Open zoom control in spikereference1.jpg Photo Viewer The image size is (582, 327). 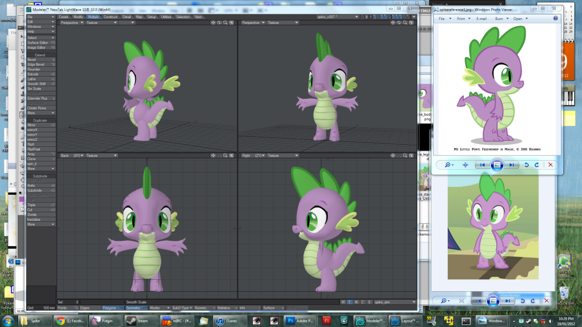pyautogui.click(x=449, y=165)
